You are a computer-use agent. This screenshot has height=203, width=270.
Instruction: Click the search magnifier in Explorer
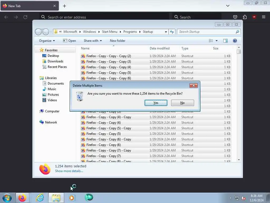(237, 32)
